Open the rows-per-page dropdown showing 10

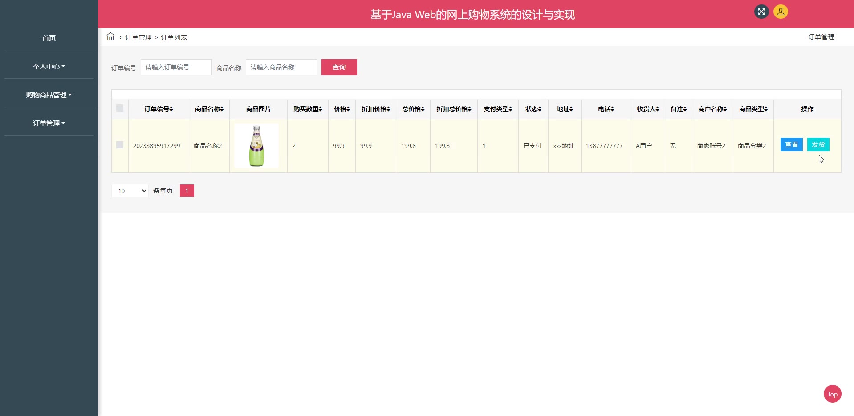130,191
